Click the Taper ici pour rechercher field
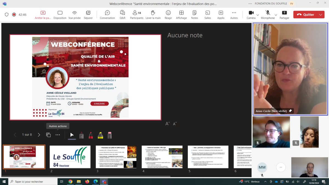329x185 pixels. 33,181
